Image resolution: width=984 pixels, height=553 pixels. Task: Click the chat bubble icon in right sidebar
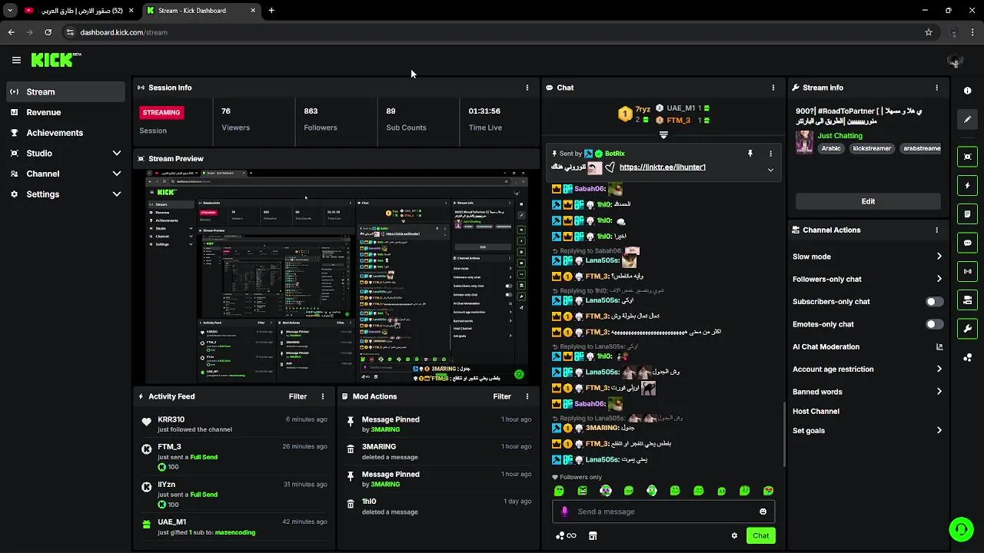[967, 243]
